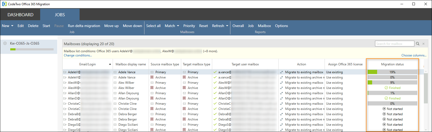Click the envelope icon beside Adele Vance Primary row
Viewport: 432px width, 132px height.
(115, 72)
